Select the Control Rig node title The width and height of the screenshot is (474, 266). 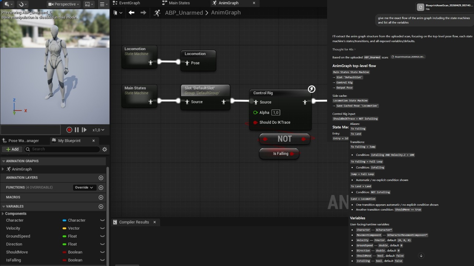tap(263, 93)
